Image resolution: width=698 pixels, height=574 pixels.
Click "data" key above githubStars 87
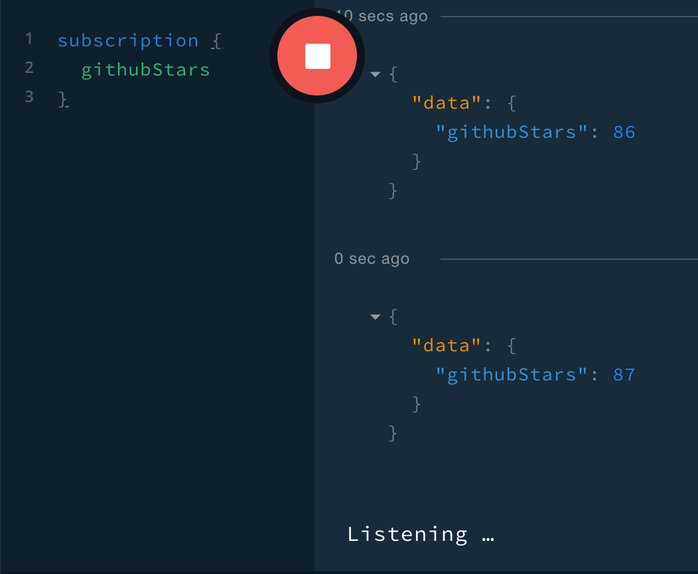447,346
